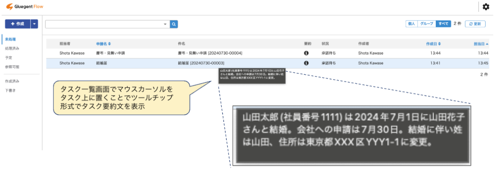Click the 更新 refresh button

(x=475, y=24)
